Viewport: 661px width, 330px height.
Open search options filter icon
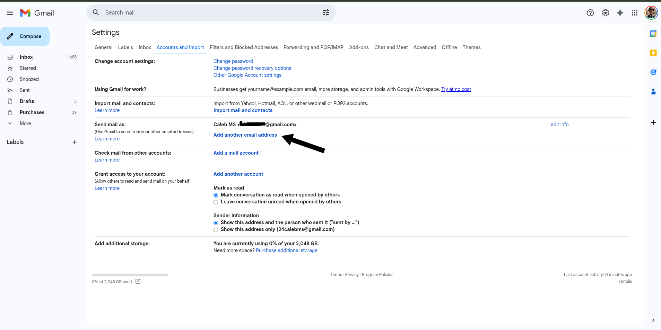(326, 12)
